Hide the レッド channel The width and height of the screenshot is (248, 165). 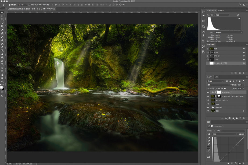click(x=207, y=52)
